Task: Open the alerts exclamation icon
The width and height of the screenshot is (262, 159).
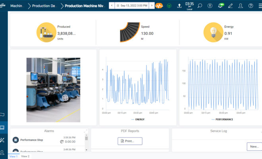Action: point(210,6)
